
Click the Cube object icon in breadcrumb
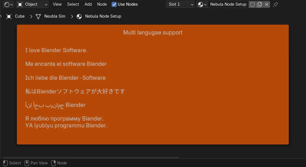(x=9, y=16)
